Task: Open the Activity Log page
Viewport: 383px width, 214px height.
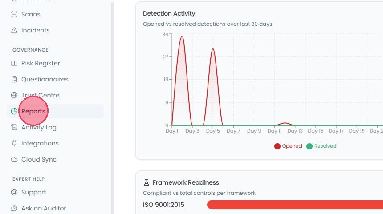Action: pos(56,127)
